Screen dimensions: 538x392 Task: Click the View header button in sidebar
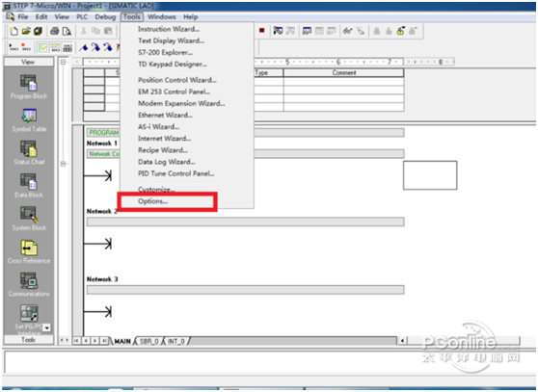[28, 62]
